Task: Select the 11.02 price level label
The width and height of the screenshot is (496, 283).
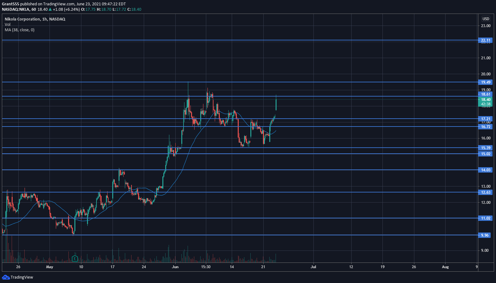Action: click(x=486, y=218)
